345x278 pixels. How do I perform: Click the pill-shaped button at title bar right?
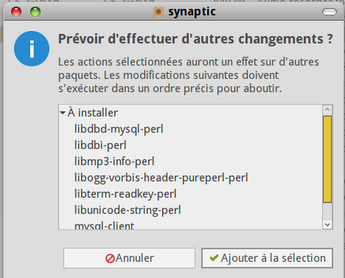pyautogui.click(x=329, y=12)
